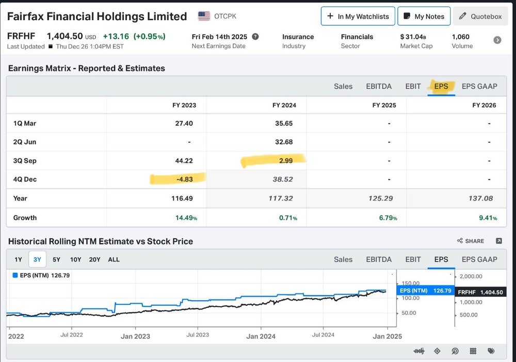The width and height of the screenshot is (516, 362).
Task: Share the NTM estimate chart
Action: (x=471, y=241)
